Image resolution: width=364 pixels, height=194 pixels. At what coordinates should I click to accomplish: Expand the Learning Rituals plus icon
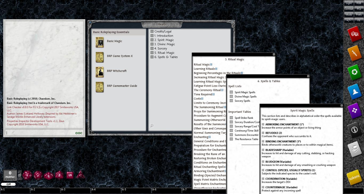pos(216,69)
